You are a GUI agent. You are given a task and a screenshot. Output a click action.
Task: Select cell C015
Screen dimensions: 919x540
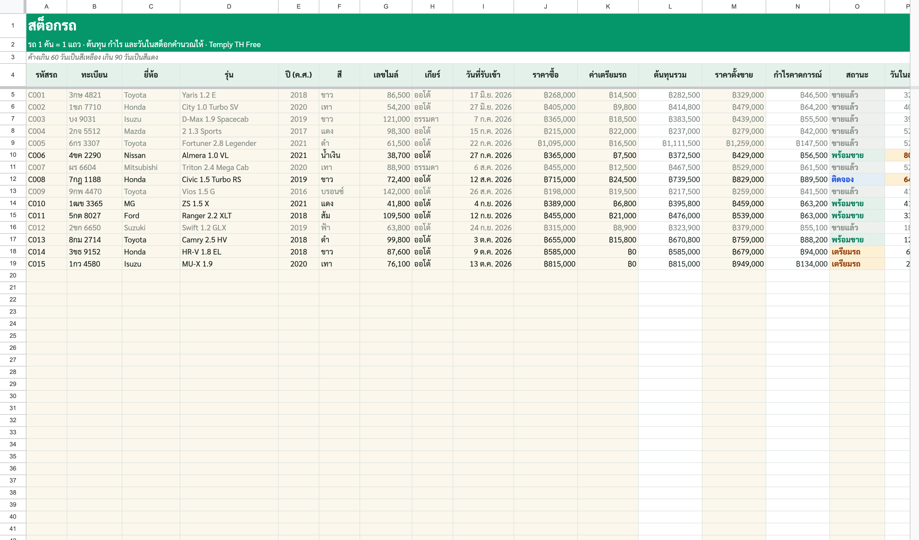click(x=46, y=264)
